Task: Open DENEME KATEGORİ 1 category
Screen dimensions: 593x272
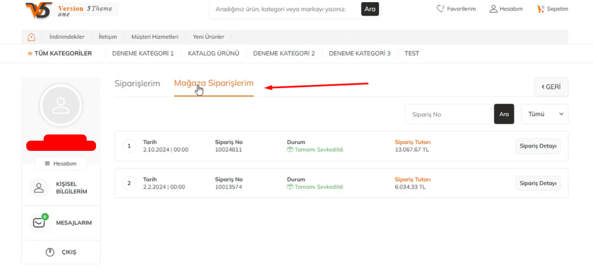Action: click(x=143, y=53)
